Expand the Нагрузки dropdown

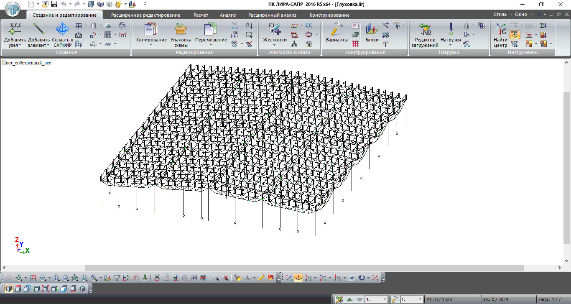pos(451,45)
